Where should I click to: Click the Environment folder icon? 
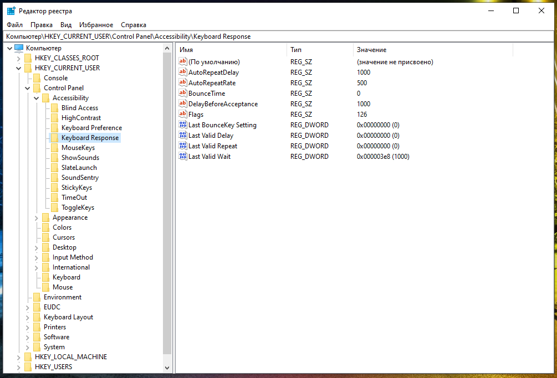click(x=37, y=297)
